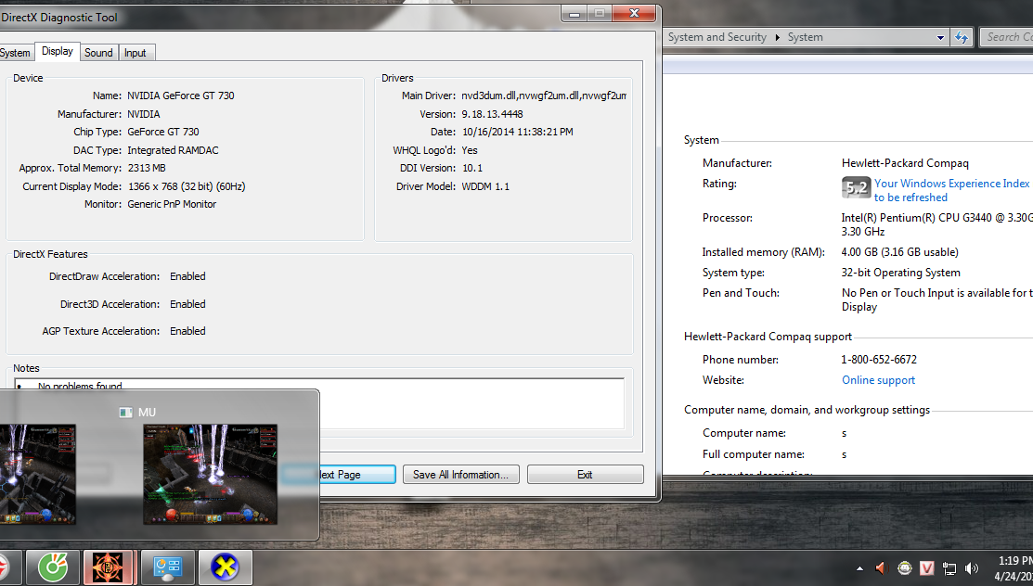Viewport: 1033px width, 586px height.
Task: Open the volume speaker tray icon
Action: pyautogui.click(x=972, y=568)
